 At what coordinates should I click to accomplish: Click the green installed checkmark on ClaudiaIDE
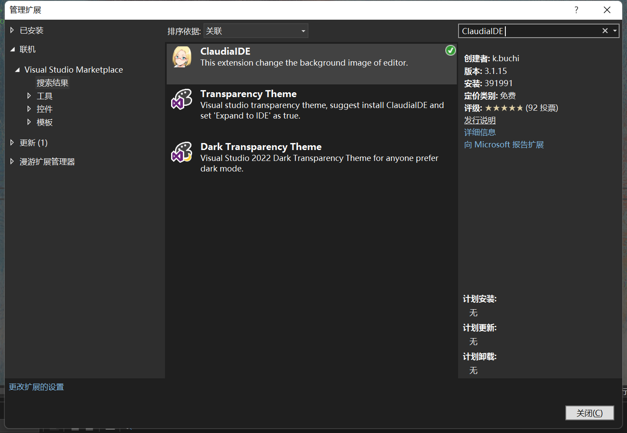pos(450,51)
